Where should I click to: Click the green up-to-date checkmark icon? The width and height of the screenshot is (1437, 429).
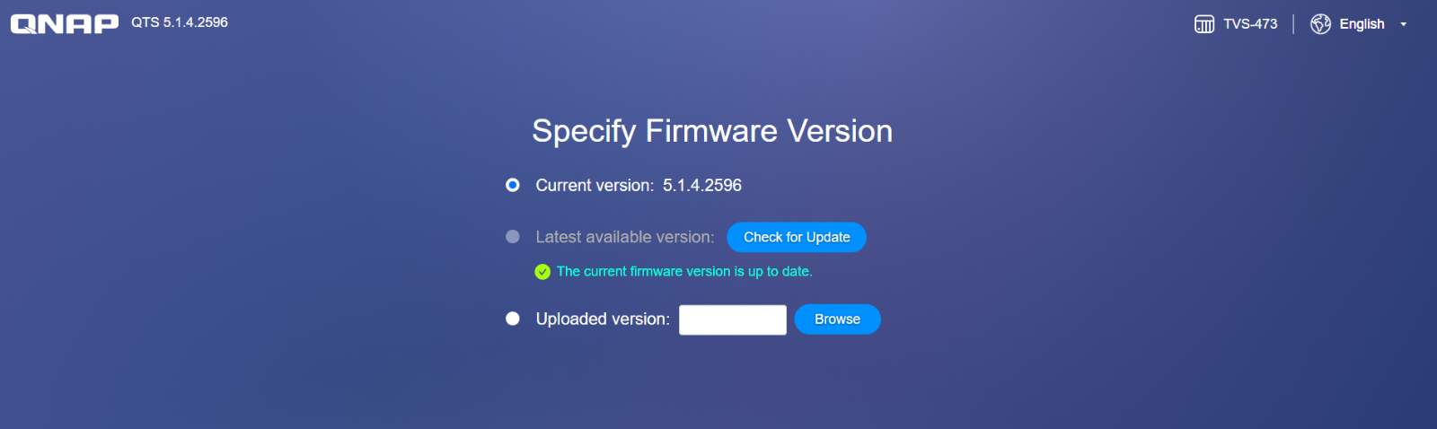point(542,272)
